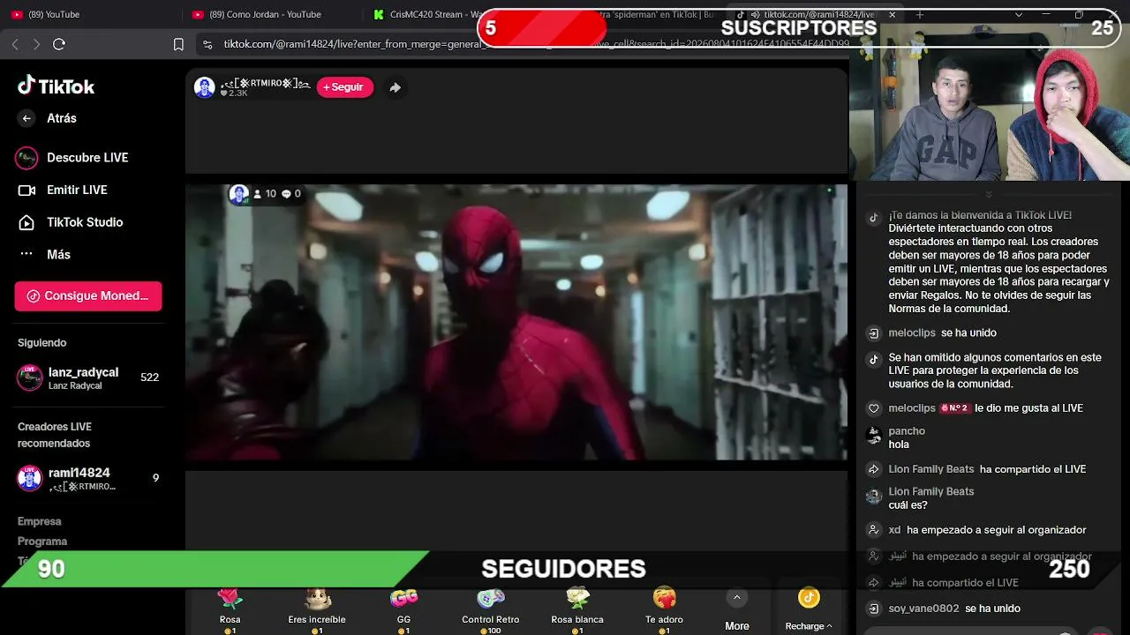Share the LIVE using the arrow icon

point(395,87)
